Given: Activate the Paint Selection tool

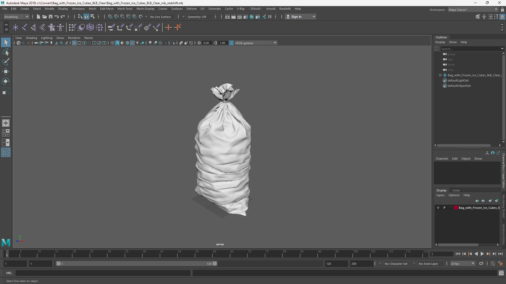Looking at the screenshot, I should (6, 62).
